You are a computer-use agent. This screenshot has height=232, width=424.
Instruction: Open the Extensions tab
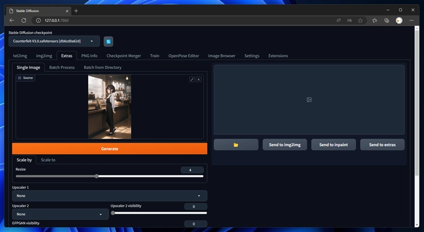pyautogui.click(x=278, y=56)
